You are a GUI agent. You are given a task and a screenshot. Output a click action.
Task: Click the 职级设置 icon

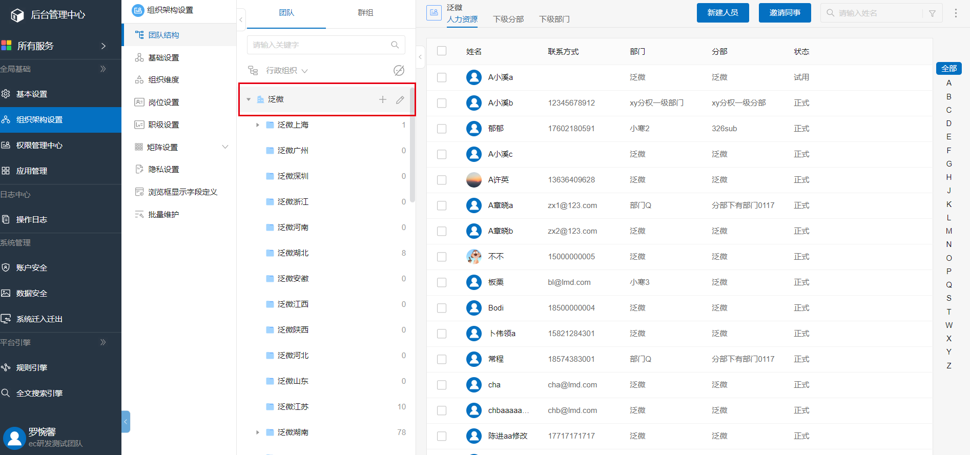pos(139,125)
